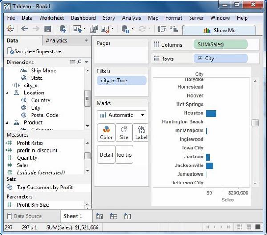Click the Dimensions list scrollbar thumb
Screen dimensions: 267x235
[87, 98]
